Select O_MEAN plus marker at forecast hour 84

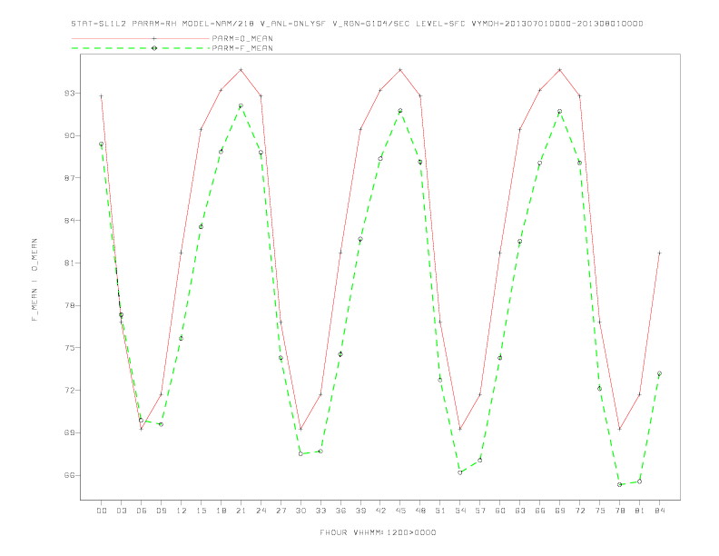coord(659,253)
